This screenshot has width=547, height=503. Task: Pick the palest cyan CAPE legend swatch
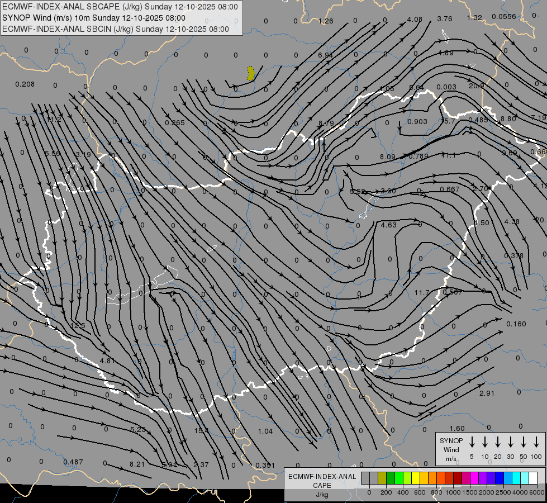tap(525, 478)
